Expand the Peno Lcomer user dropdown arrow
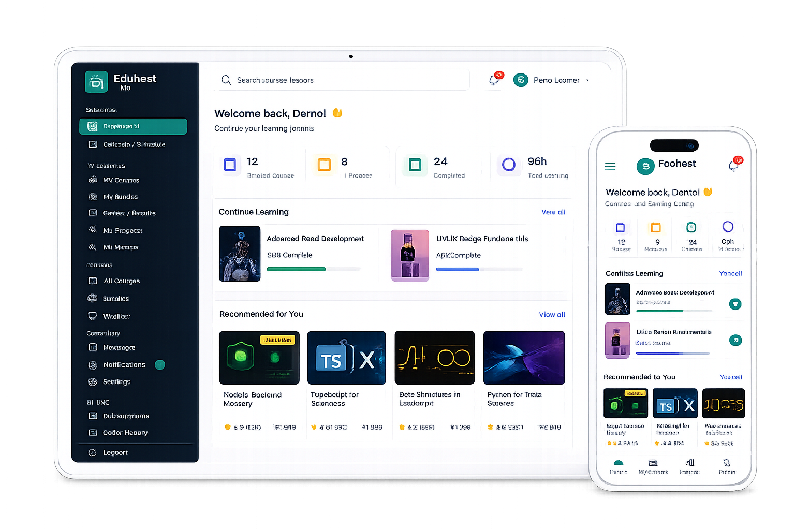The height and width of the screenshot is (530, 795). click(x=587, y=80)
